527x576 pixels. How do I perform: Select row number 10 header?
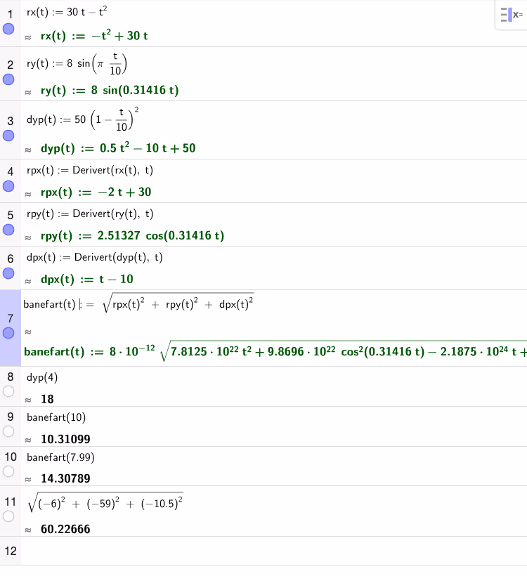coord(11,457)
